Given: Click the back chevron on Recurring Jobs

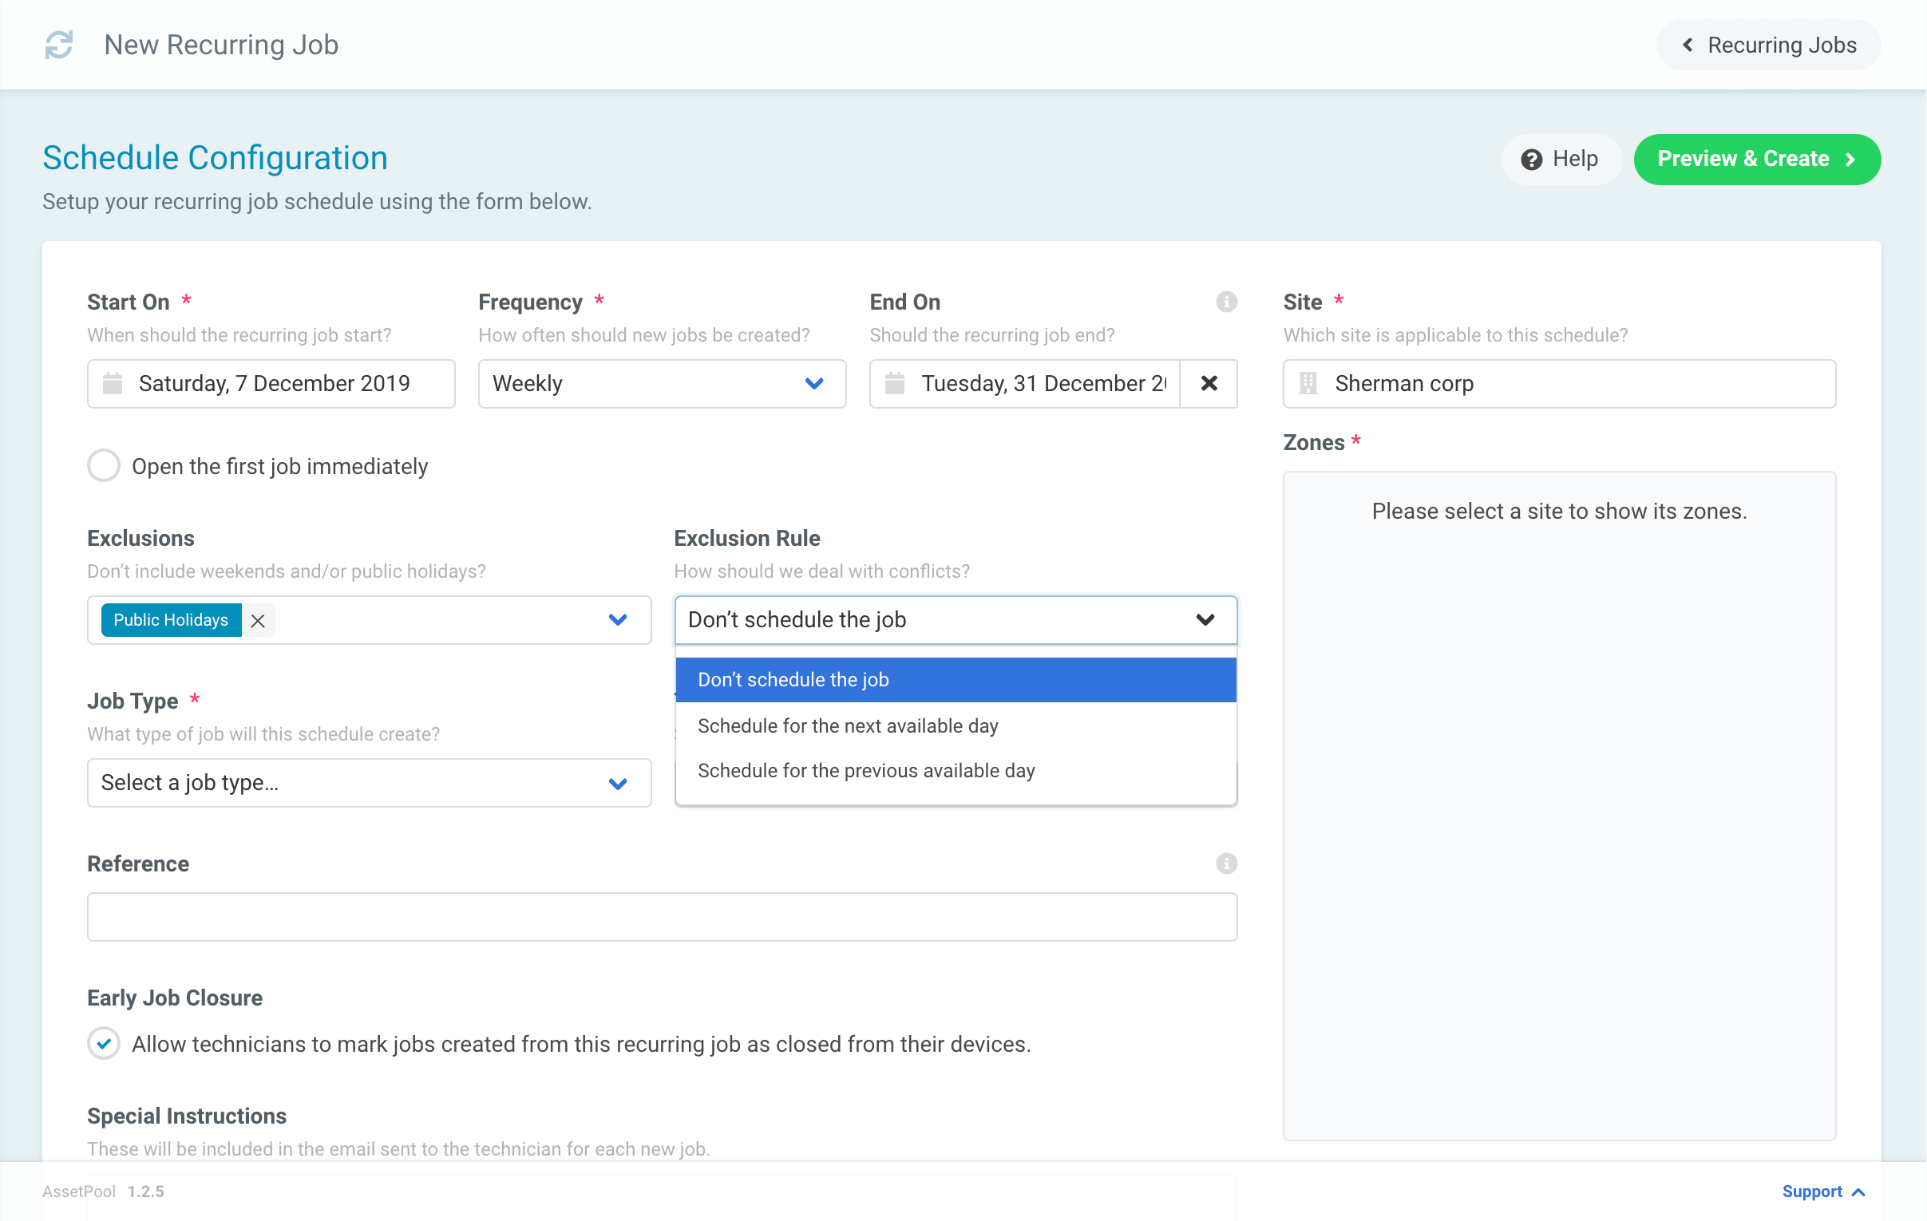Looking at the screenshot, I should (1687, 45).
